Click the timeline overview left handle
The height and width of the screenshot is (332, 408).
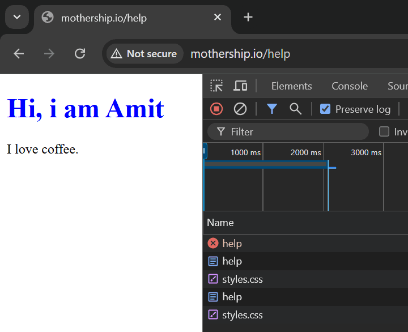point(205,151)
